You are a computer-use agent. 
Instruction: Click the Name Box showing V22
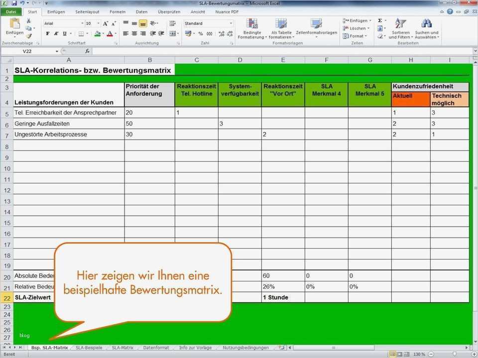click(x=27, y=51)
